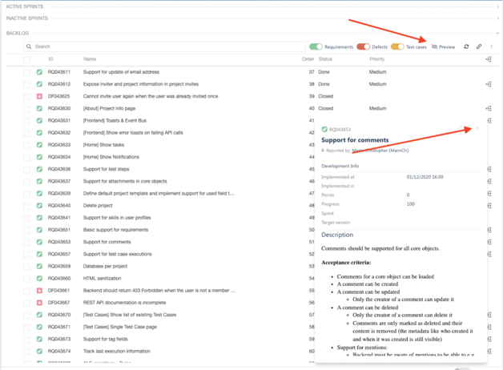Click hierarchy icon for RQ043612 row
Image resolution: width=503 pixels, height=370 pixels.
(489, 84)
